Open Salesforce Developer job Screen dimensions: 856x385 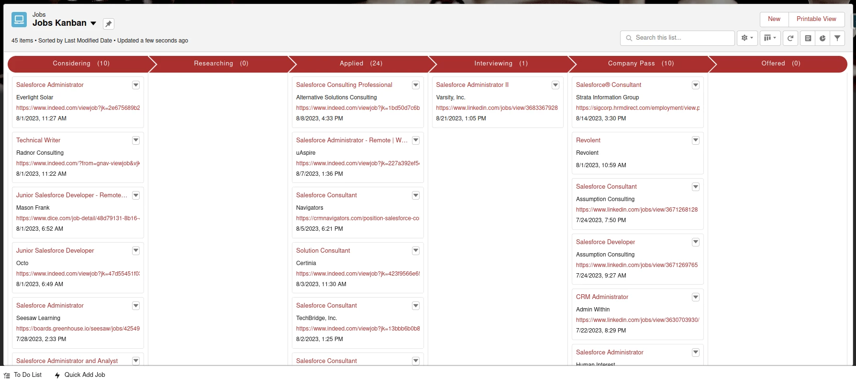click(x=605, y=242)
